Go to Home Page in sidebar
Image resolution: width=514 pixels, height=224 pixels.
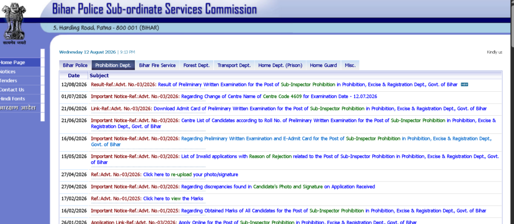20,62
